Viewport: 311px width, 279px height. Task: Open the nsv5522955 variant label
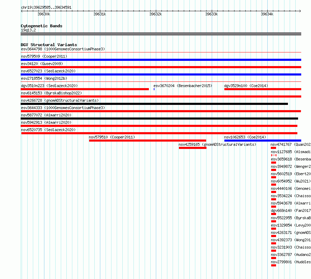[291, 218]
